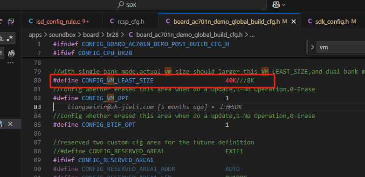Open the soundbox folder in breadcrumbs

(62, 35)
